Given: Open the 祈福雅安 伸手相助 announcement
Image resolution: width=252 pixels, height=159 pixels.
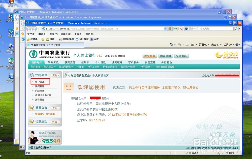Looking at the screenshot, I should point(45,114).
